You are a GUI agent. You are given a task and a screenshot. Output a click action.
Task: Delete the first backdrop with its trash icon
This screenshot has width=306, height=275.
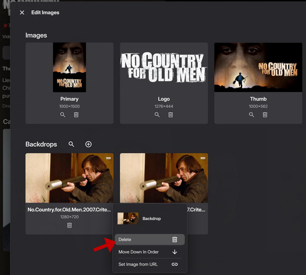point(69,225)
